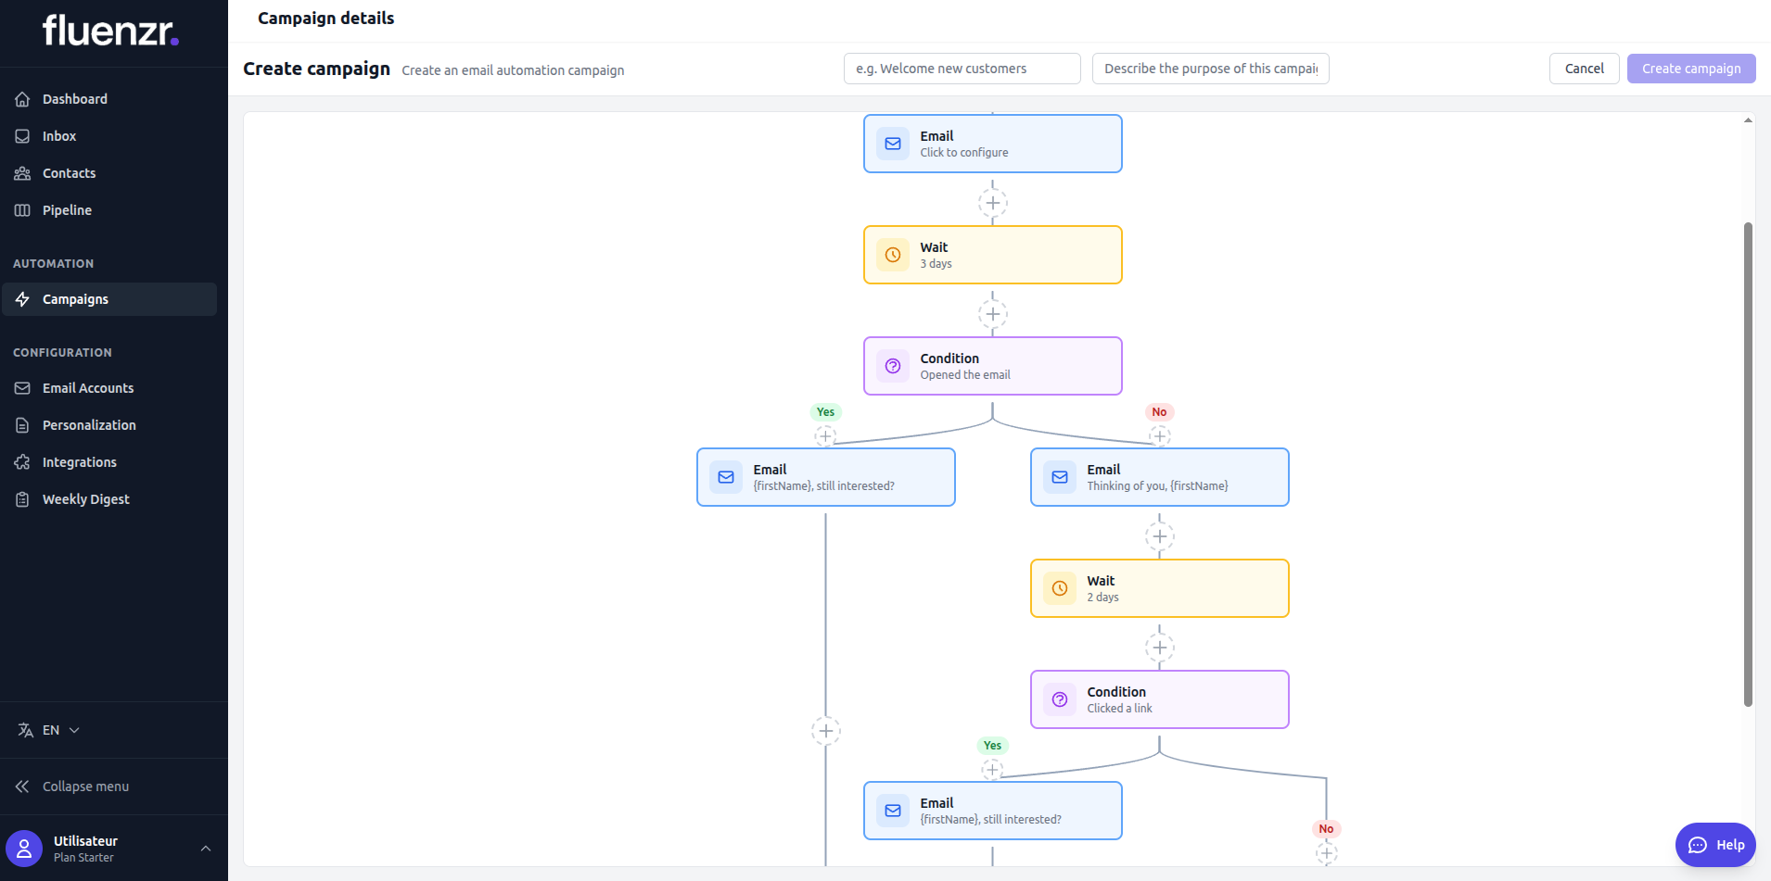The image size is (1771, 881).
Task: Open Email Accounts configuration page
Action: 87,388
